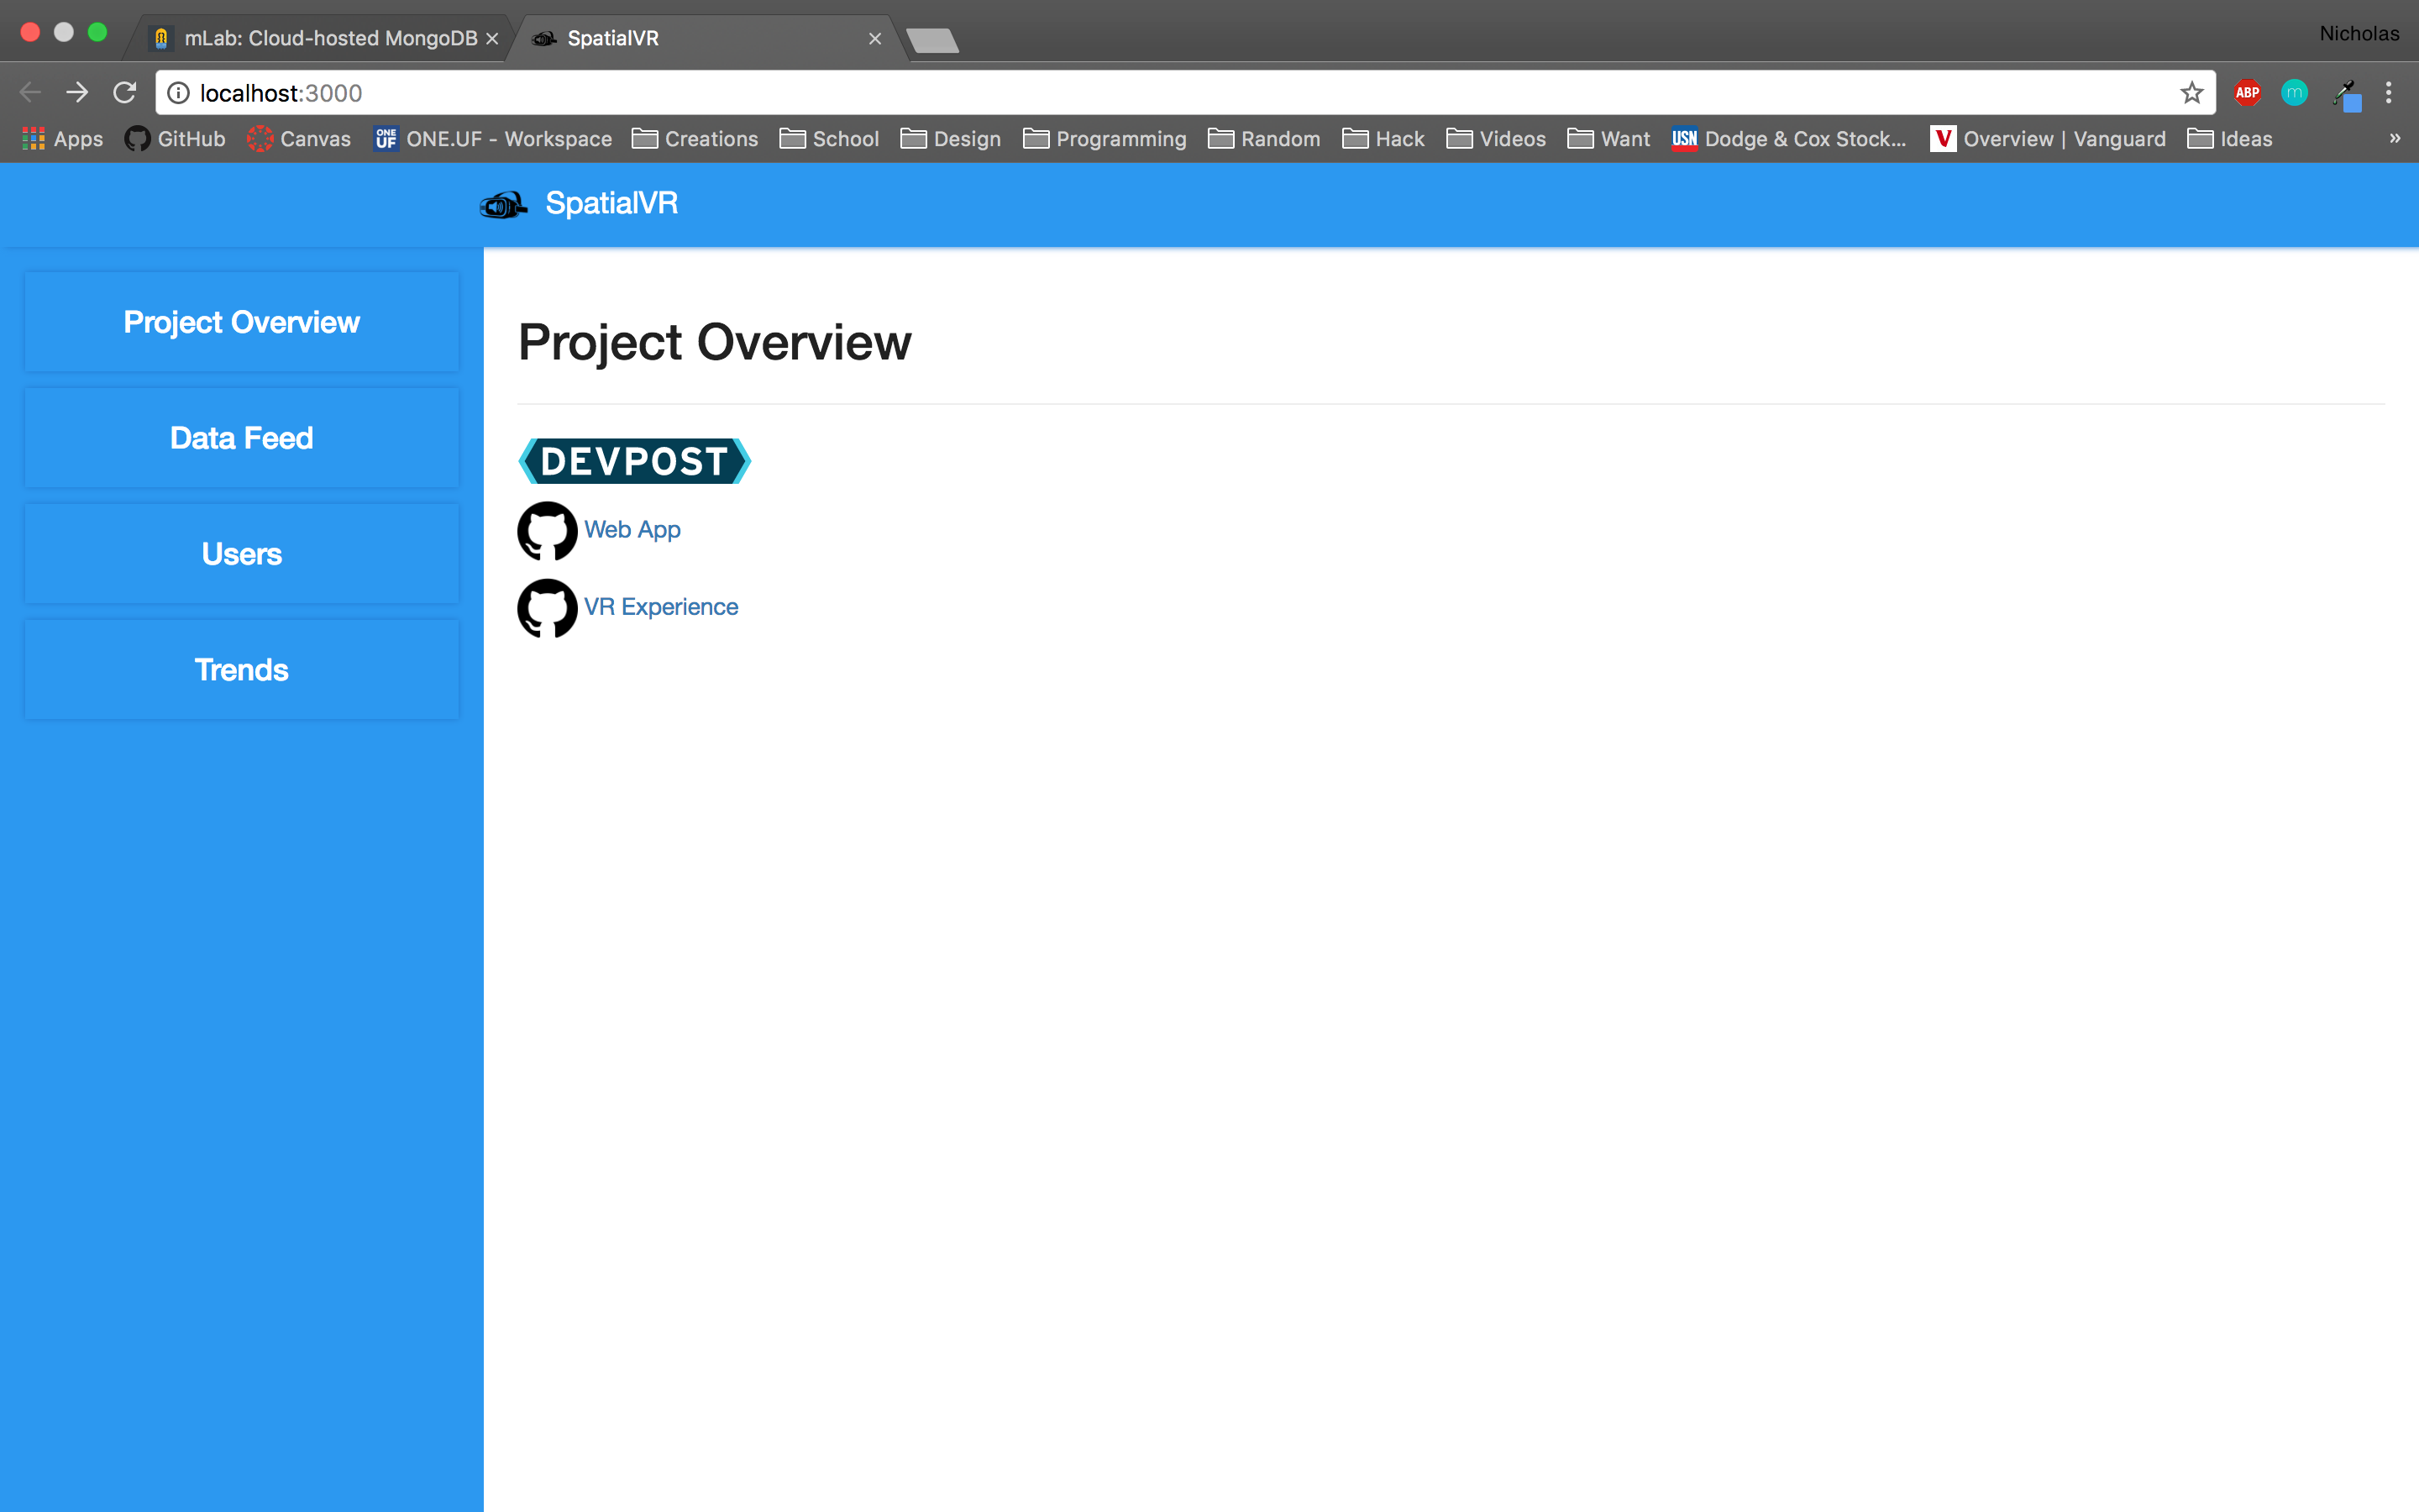Select Data Feed in the sidebar
The image size is (2419, 1512).
click(x=242, y=438)
